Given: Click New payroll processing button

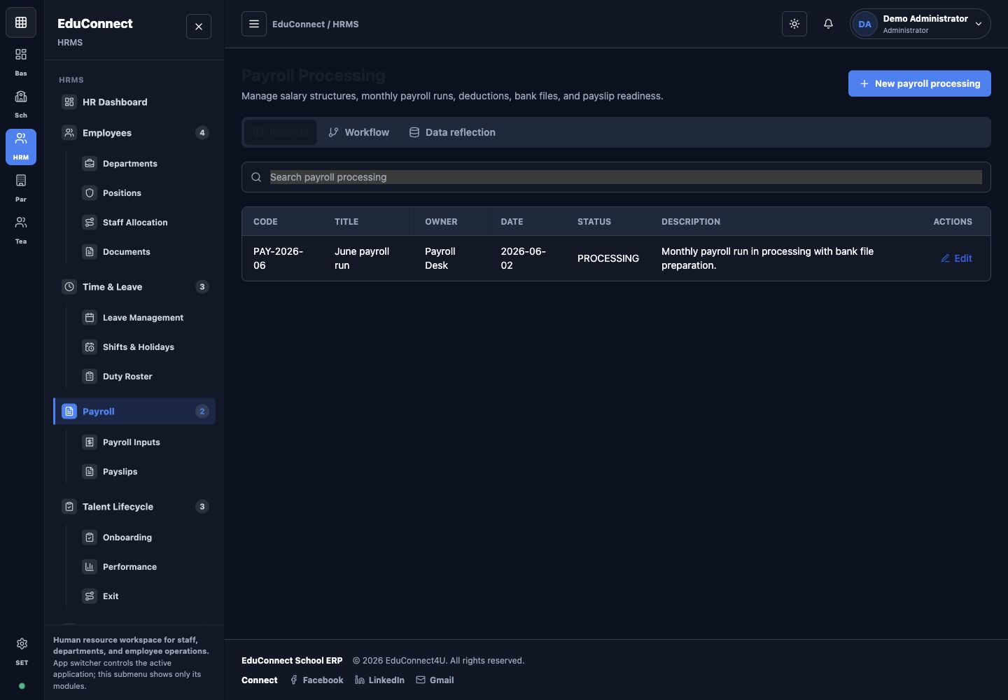Looking at the screenshot, I should (x=920, y=83).
